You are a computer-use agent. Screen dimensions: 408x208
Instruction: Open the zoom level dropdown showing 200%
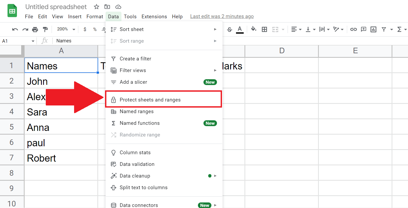point(65,29)
